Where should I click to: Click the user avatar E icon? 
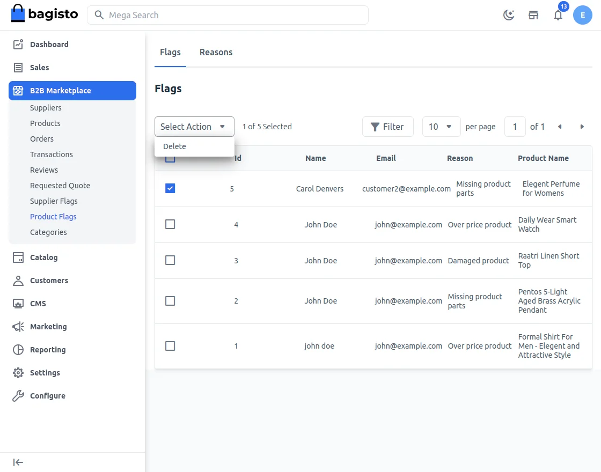click(x=582, y=15)
